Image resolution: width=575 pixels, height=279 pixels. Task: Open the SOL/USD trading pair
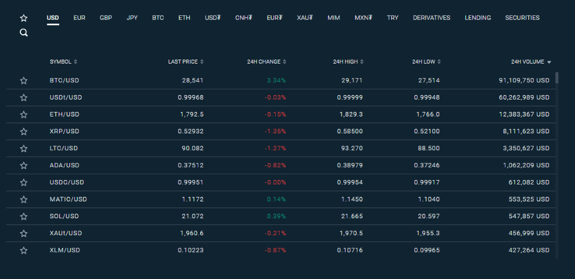pos(64,217)
